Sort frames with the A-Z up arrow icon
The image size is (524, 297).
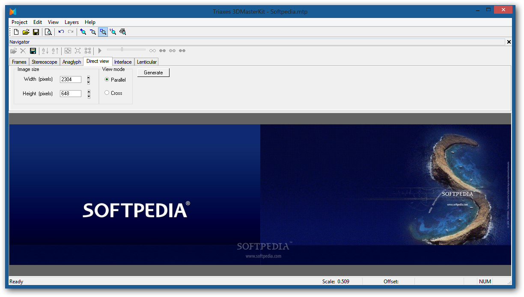click(55, 51)
